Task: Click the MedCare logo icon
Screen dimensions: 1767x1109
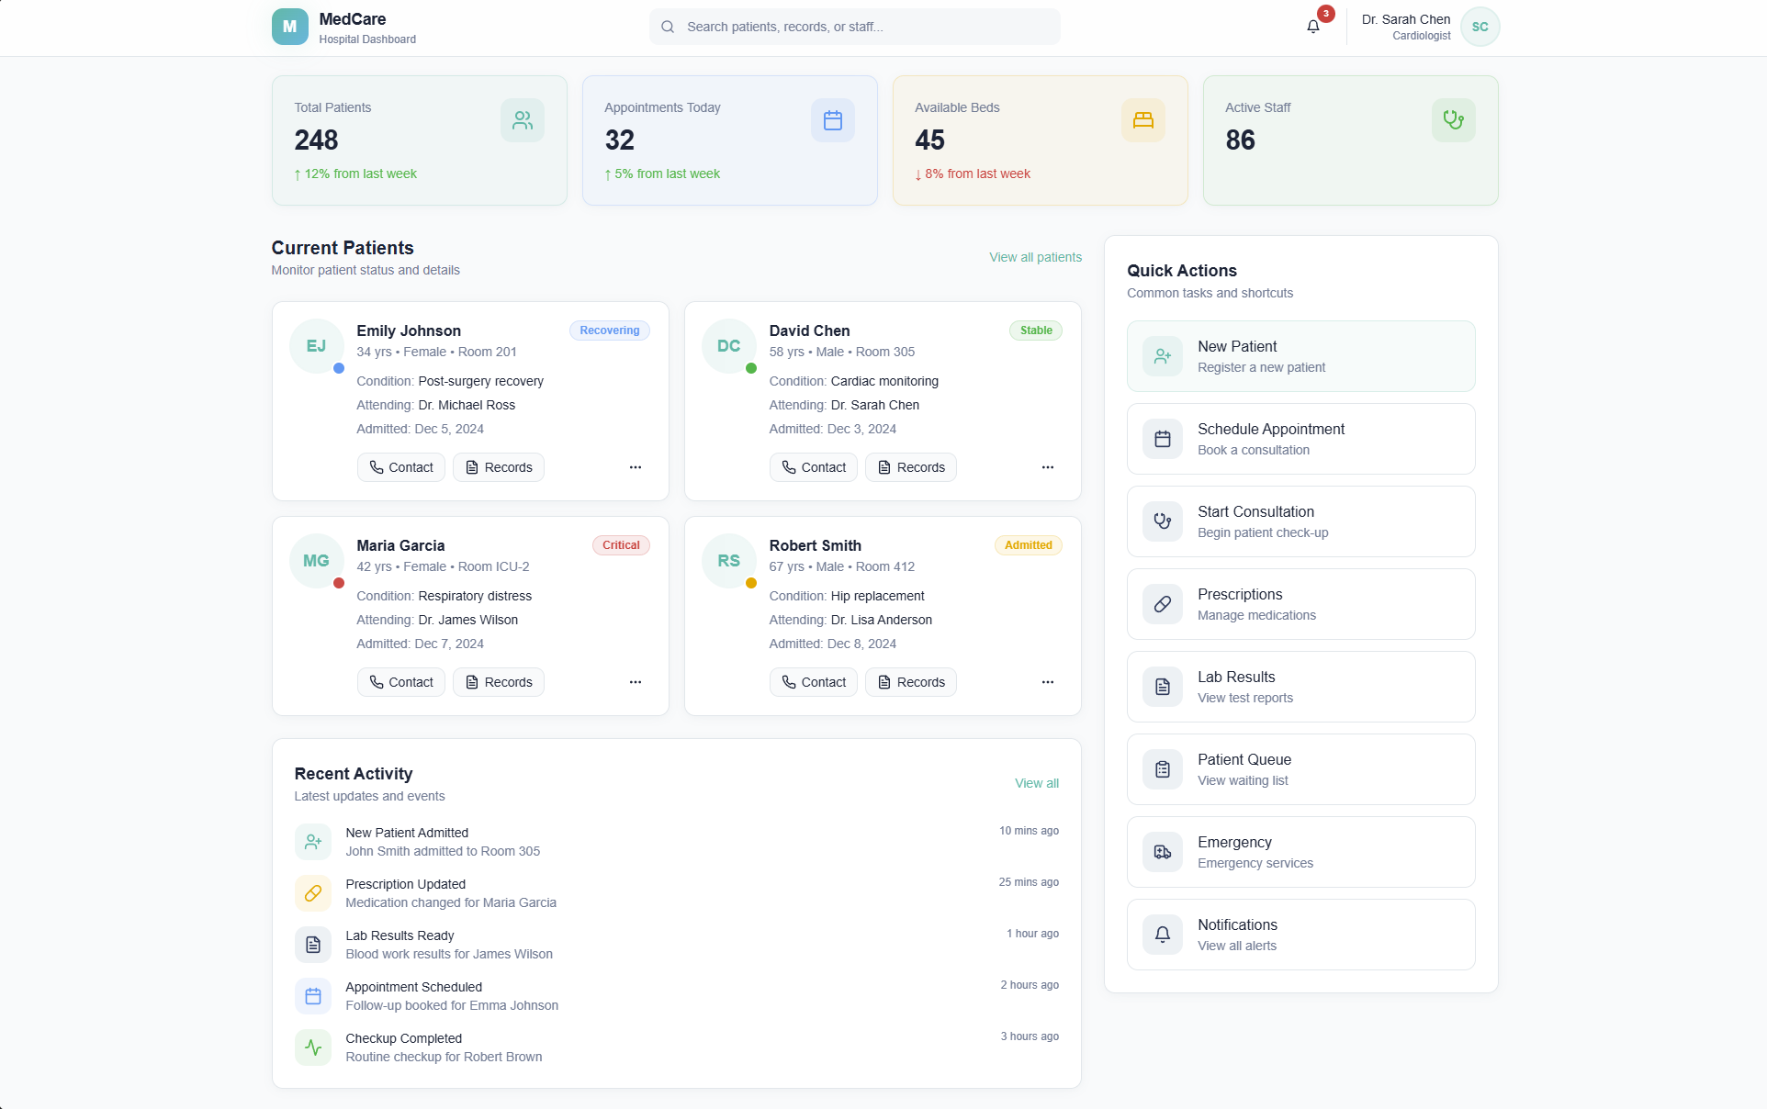Action: point(289,27)
